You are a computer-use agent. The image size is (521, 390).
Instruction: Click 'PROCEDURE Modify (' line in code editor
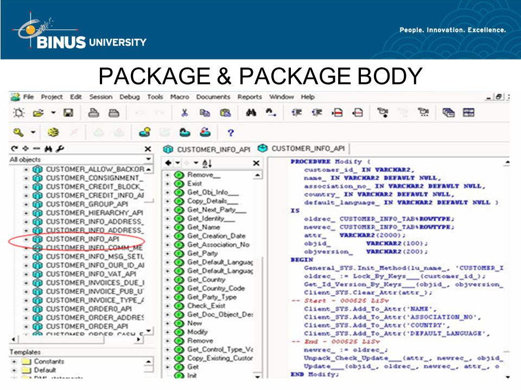point(330,161)
